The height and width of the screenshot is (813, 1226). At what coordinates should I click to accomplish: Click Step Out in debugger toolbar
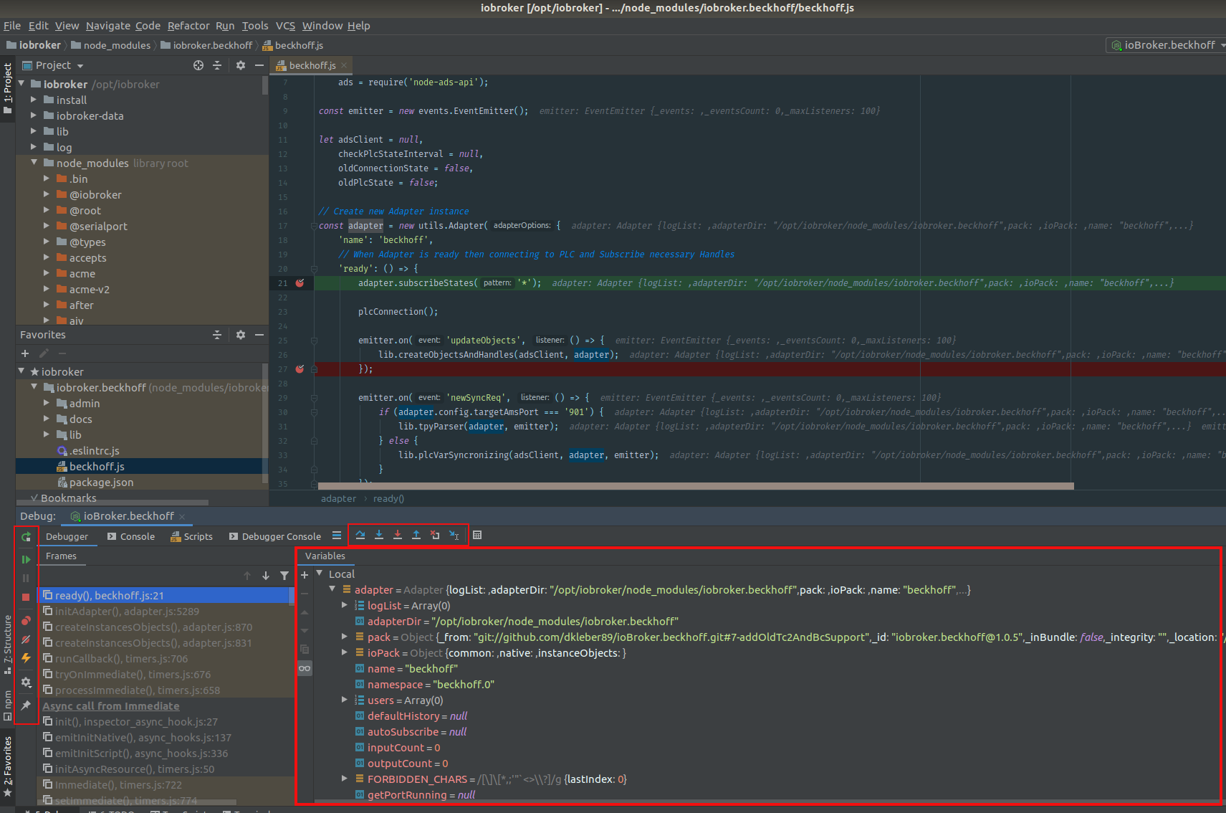click(x=416, y=535)
